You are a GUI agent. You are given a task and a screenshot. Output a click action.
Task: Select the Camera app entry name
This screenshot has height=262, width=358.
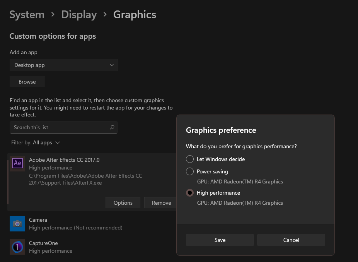[x=38, y=220]
